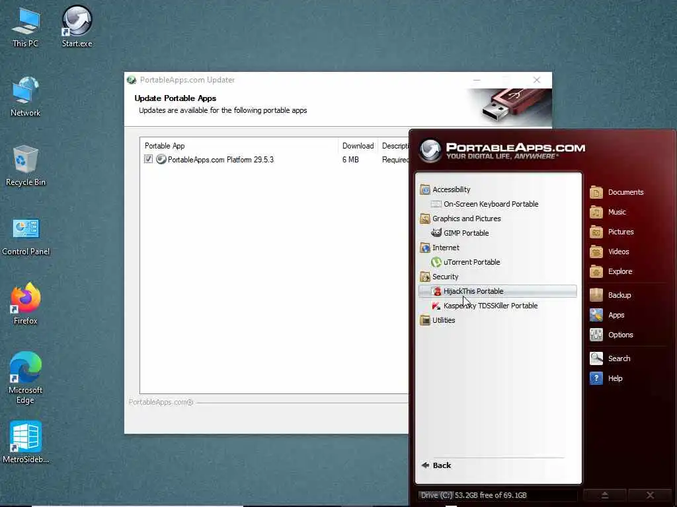Collapse the Internet category
The width and height of the screenshot is (677, 507).
pyautogui.click(x=440, y=248)
